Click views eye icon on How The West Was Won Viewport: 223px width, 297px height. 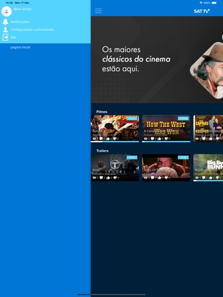(x=146, y=139)
